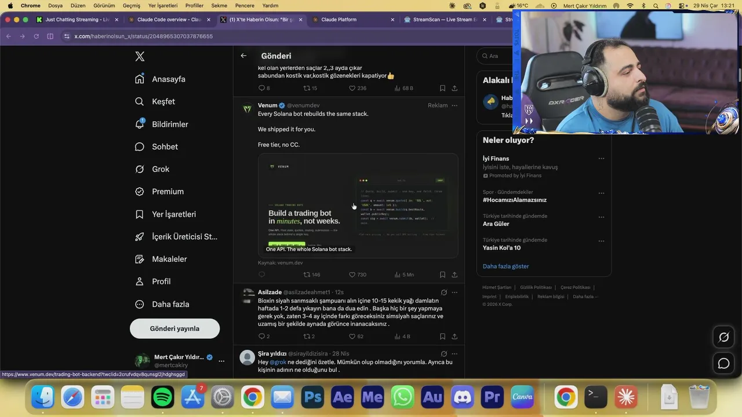Open the floating Grok button

coord(723,337)
